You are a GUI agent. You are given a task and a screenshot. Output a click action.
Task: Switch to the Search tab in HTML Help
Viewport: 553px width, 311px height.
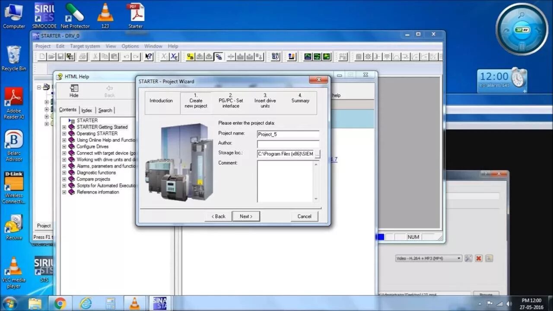pos(105,110)
